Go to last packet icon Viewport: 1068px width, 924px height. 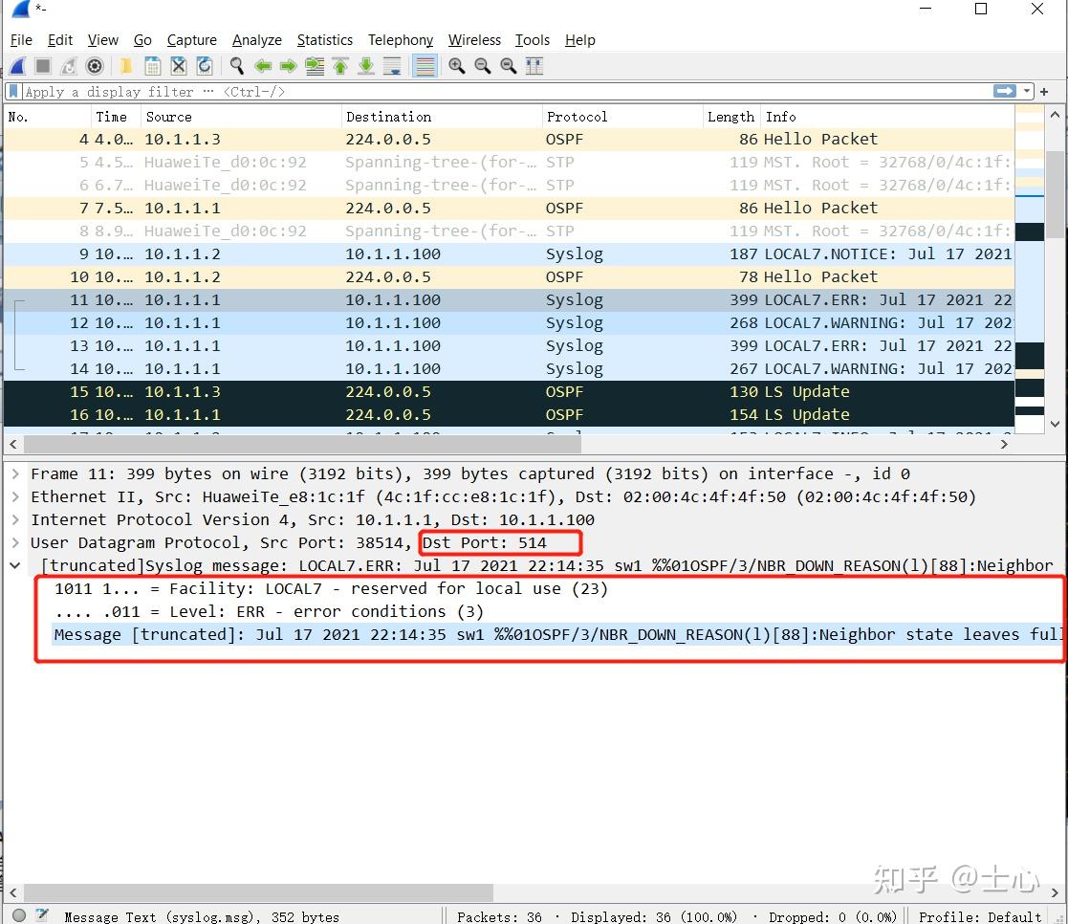(x=366, y=66)
